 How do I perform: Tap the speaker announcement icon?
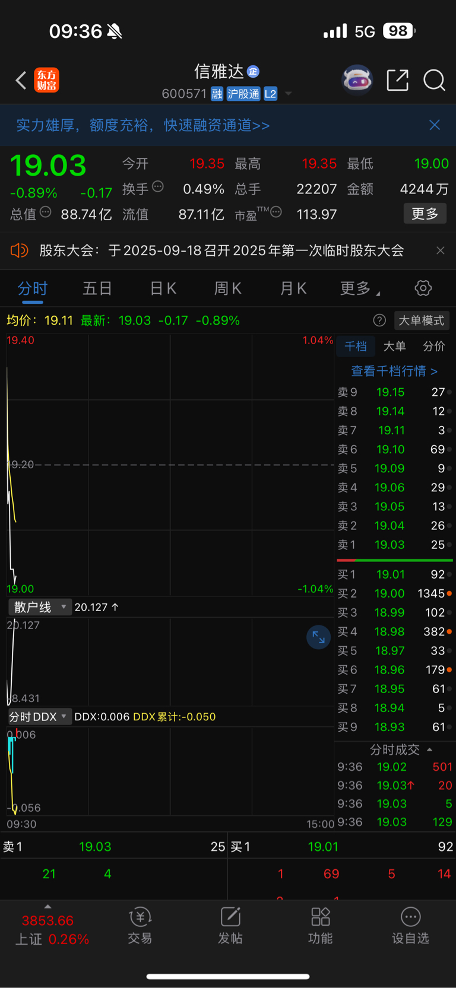pos(19,250)
